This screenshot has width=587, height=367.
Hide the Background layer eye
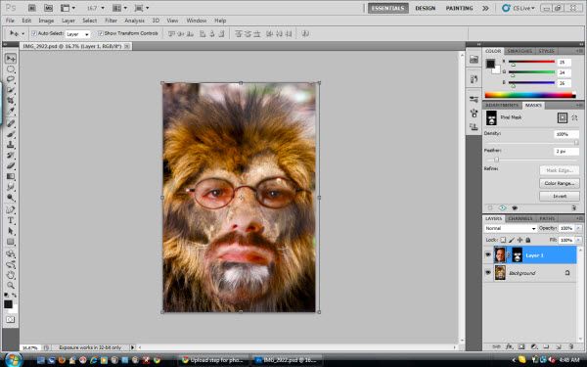[488, 273]
